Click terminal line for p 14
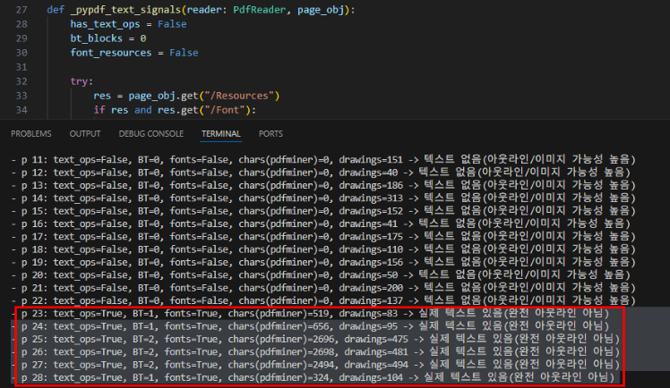 (323, 198)
